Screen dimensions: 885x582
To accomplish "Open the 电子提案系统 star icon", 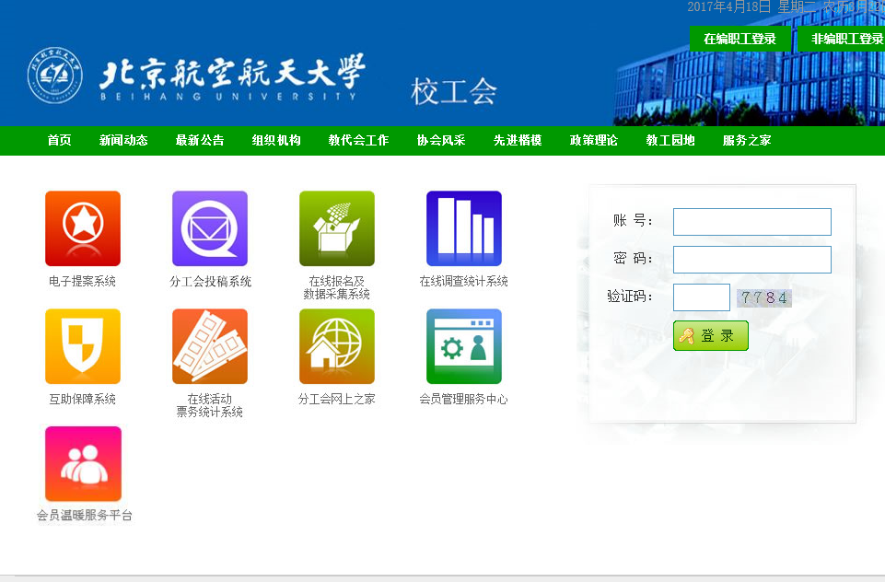I will click(x=83, y=228).
